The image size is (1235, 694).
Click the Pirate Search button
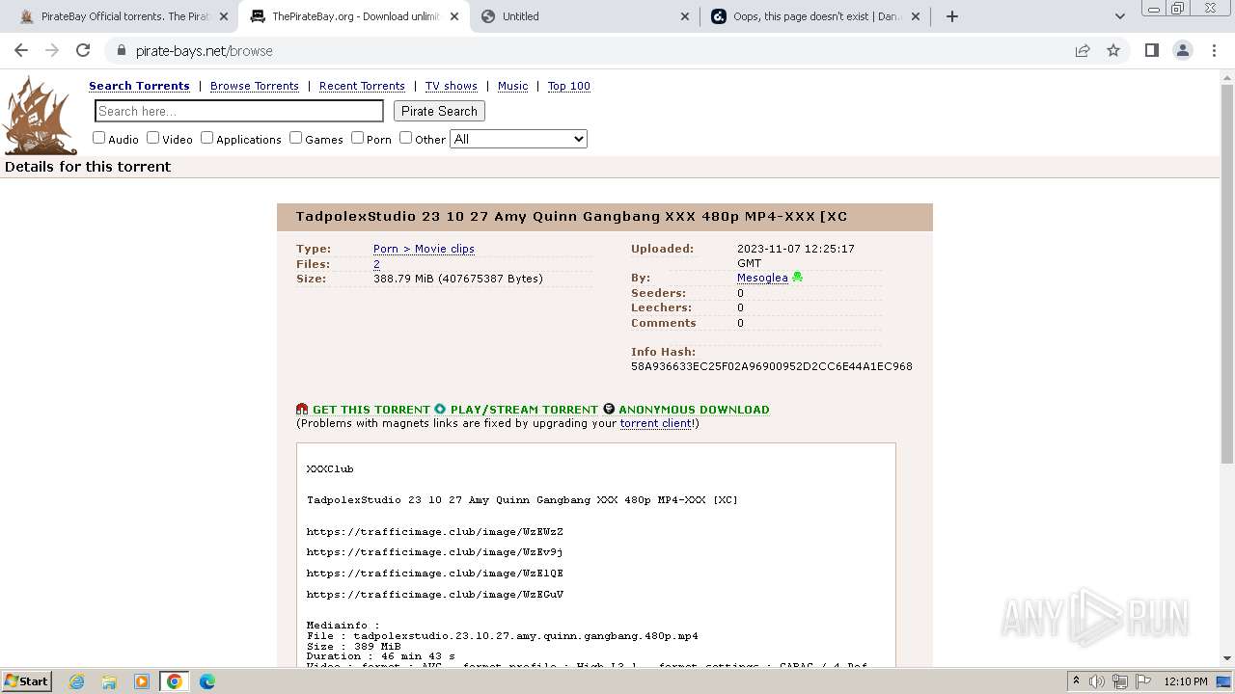coord(439,111)
